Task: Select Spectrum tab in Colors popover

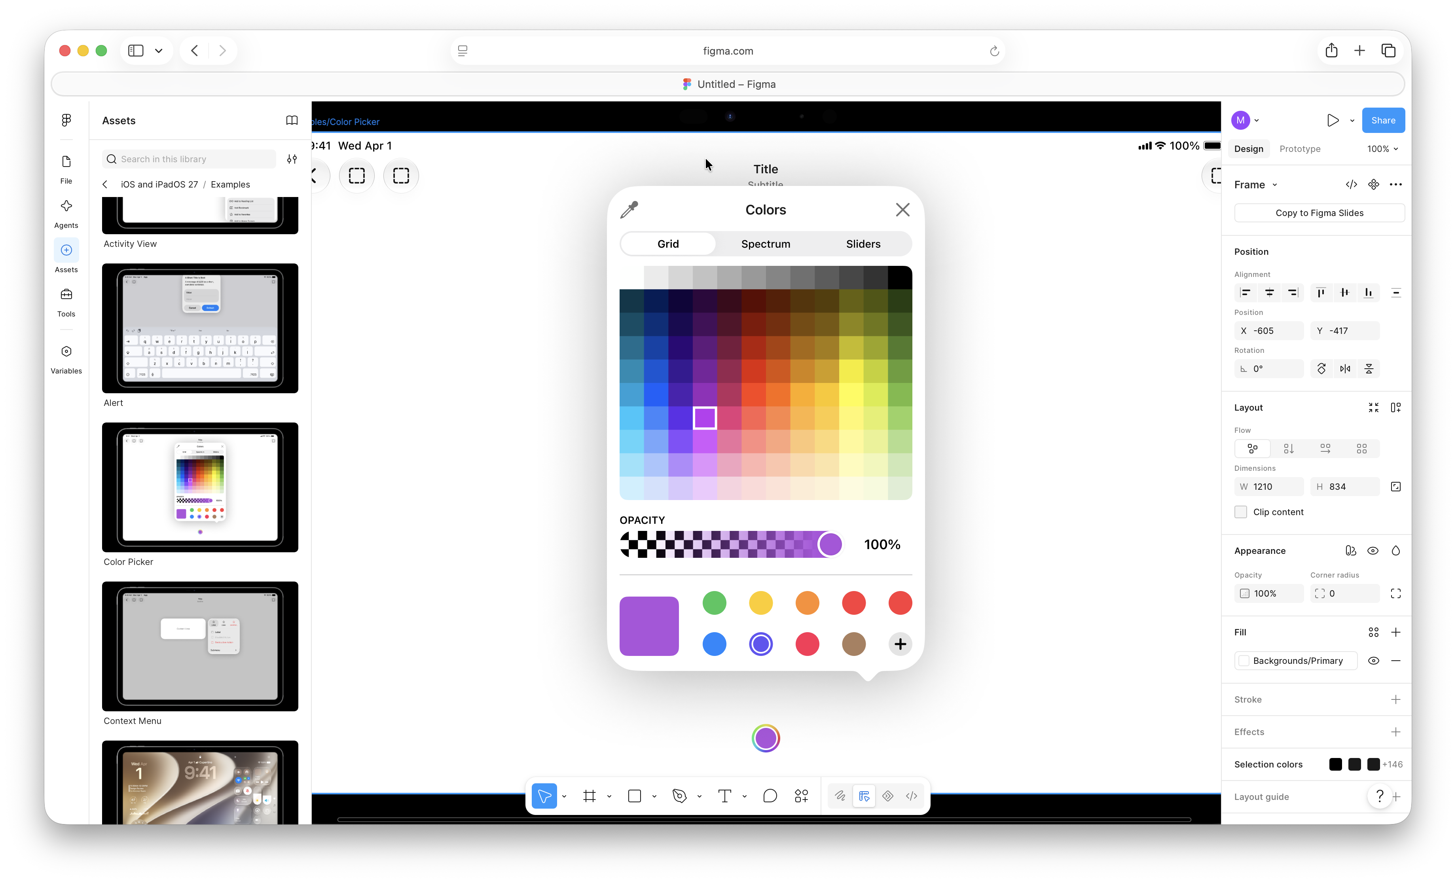Action: click(765, 244)
